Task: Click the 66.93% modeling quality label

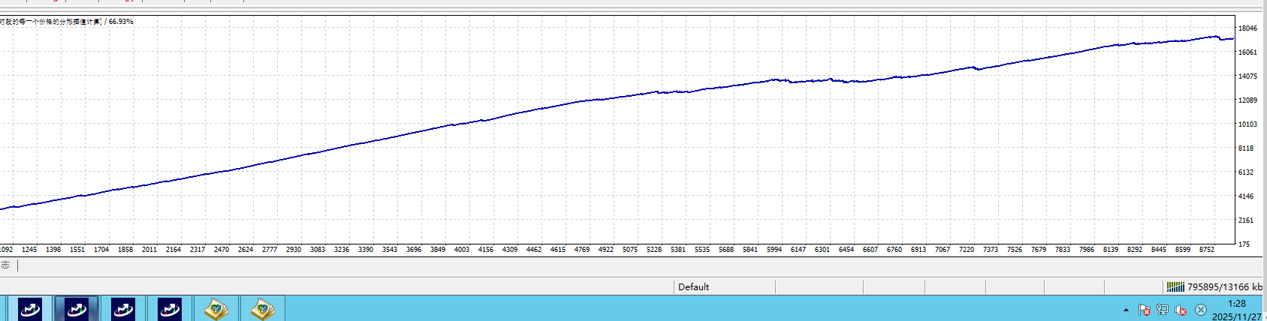Action: [x=121, y=22]
